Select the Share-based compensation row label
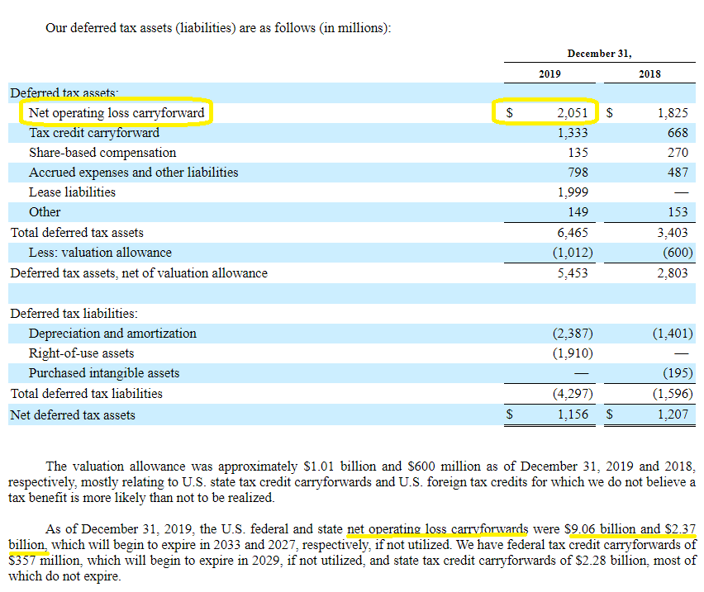The width and height of the screenshot is (704, 592). pyautogui.click(x=102, y=153)
